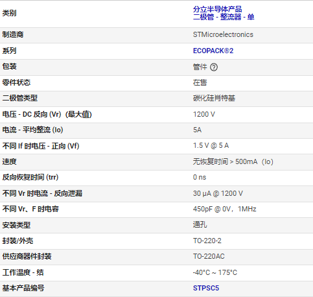Click the 1200 V reverse voltage value
Image resolution: width=313 pixels, height=297 pixels.
[x=204, y=114]
